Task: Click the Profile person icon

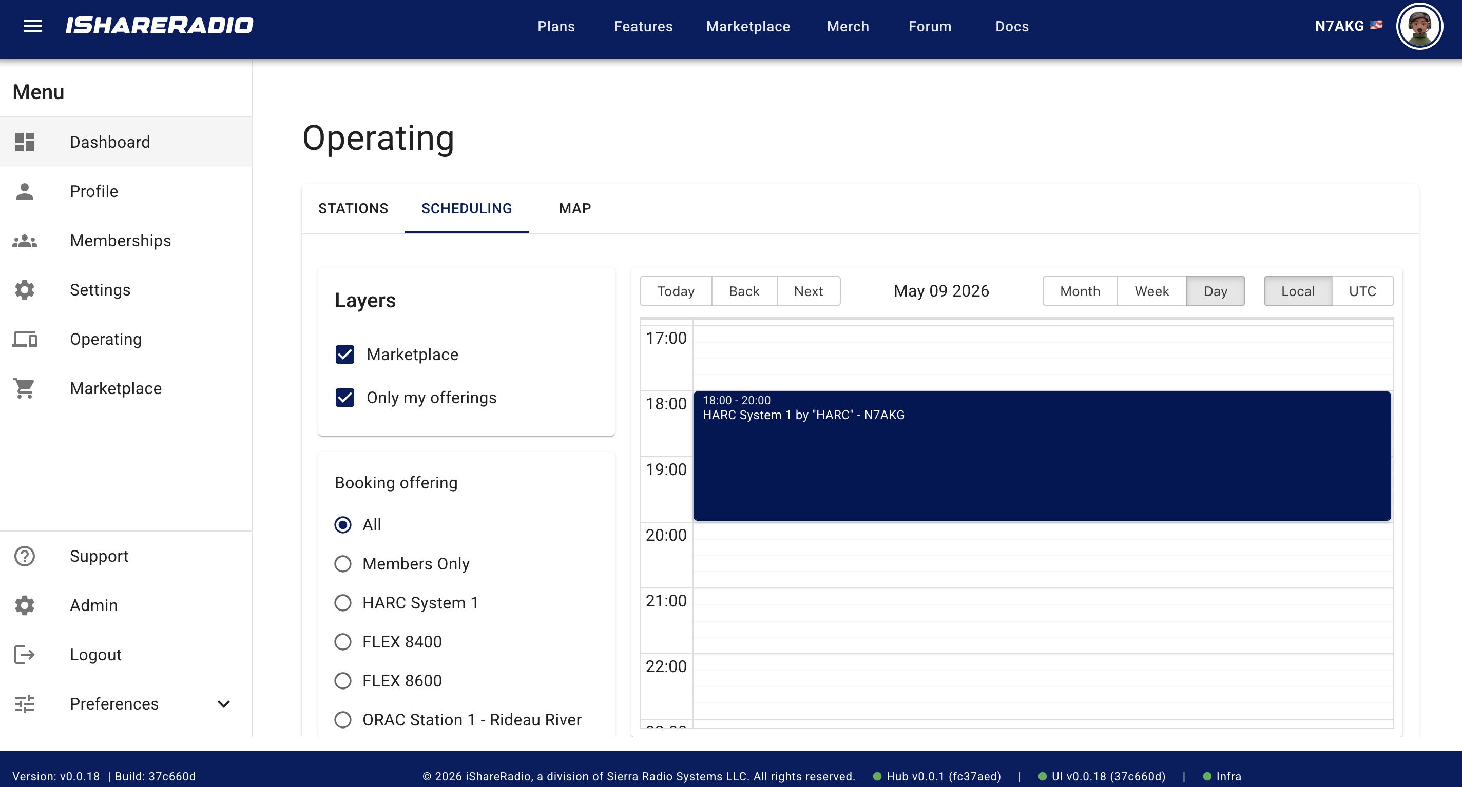Action: (25, 191)
